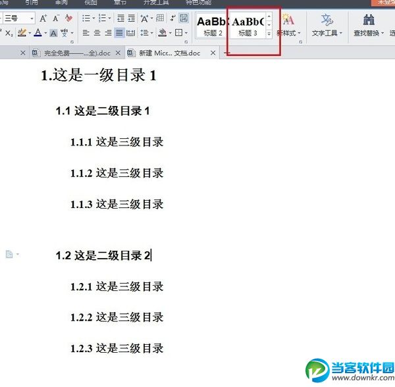Viewport: 395px width, 387px height.
Task: Center align the paragraph
Action: [97, 33]
